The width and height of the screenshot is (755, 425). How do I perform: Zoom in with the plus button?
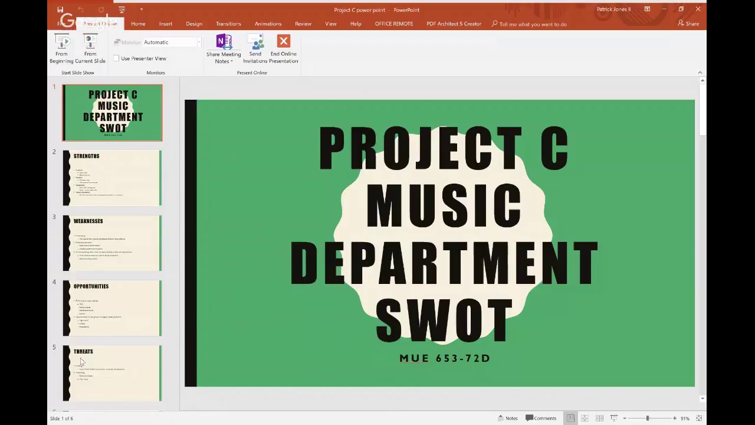pos(675,418)
